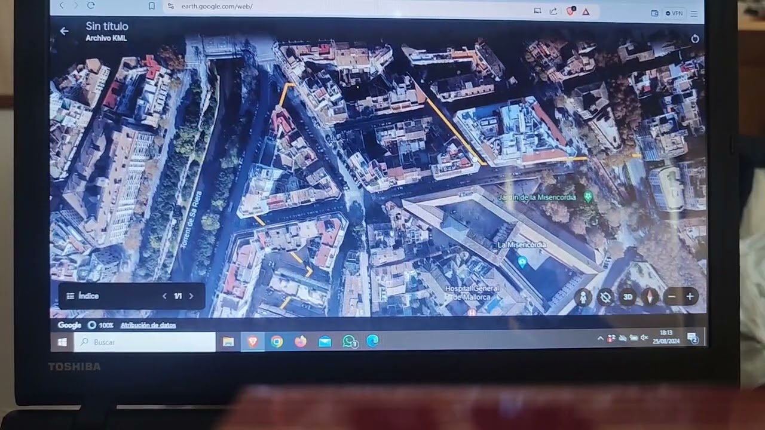This screenshot has height=430, width=765.
Task: Select the Hospital General de Mallorca label
Action: tap(472, 293)
